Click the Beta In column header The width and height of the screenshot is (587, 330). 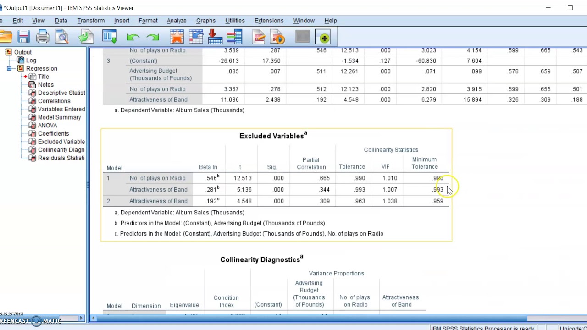coord(208,167)
